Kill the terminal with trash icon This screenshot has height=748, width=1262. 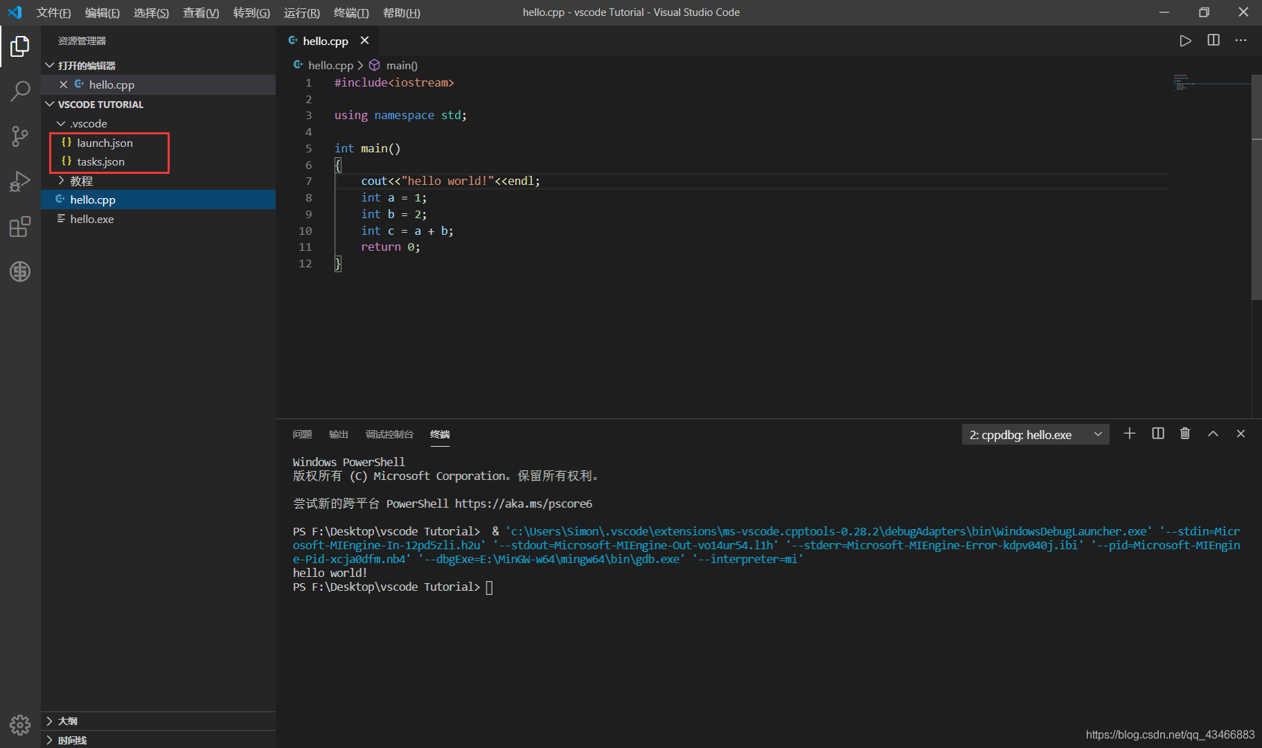tap(1185, 434)
